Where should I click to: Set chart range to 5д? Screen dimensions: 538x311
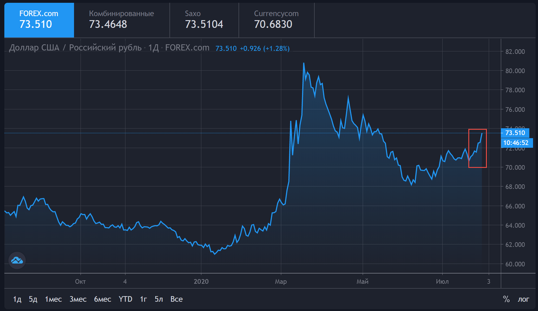pos(33,299)
